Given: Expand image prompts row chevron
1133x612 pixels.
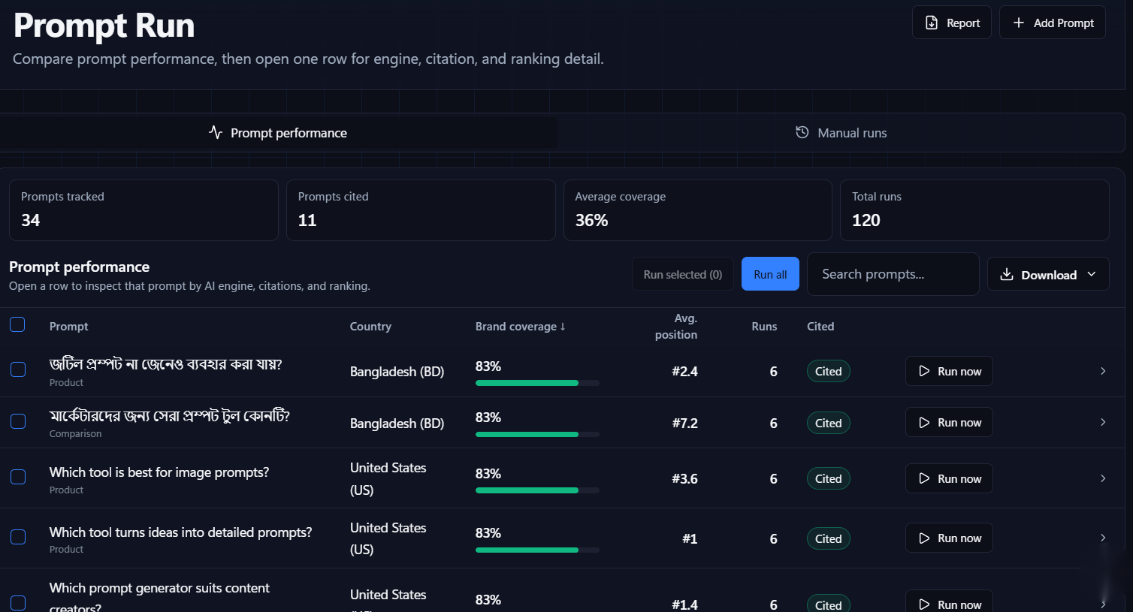Looking at the screenshot, I should point(1103,478).
